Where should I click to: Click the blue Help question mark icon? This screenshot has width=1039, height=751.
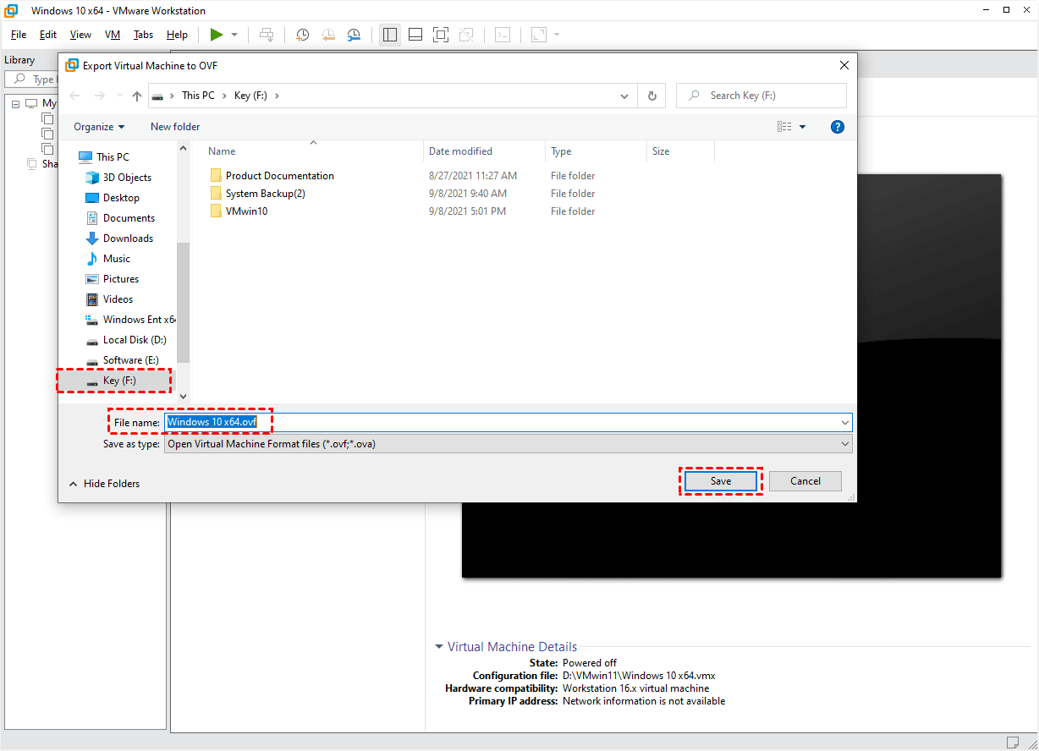[x=837, y=127]
